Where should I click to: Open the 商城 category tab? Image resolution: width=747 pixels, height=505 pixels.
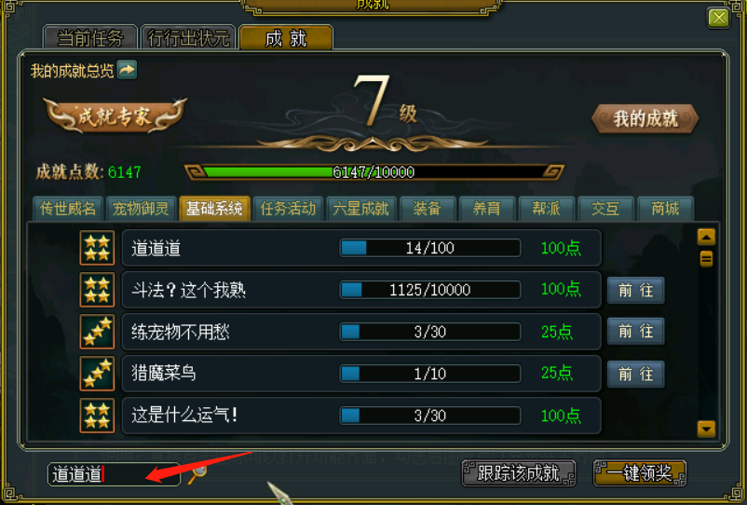665,209
